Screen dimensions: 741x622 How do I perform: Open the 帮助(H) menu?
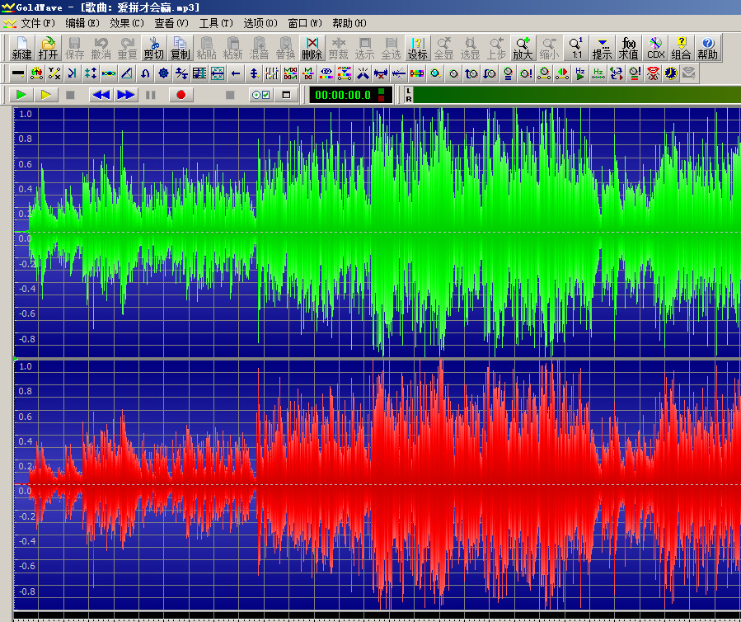pyautogui.click(x=349, y=23)
